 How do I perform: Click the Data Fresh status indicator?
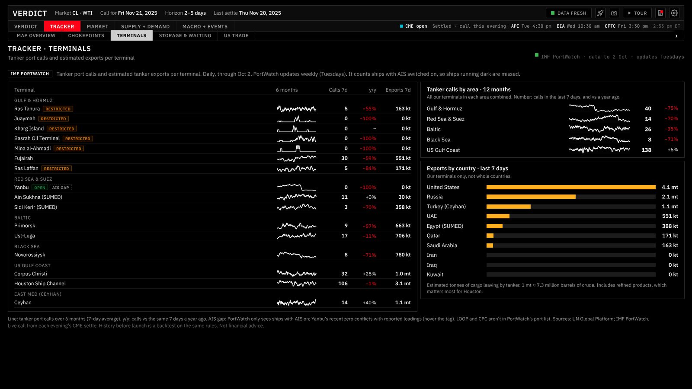(x=569, y=13)
